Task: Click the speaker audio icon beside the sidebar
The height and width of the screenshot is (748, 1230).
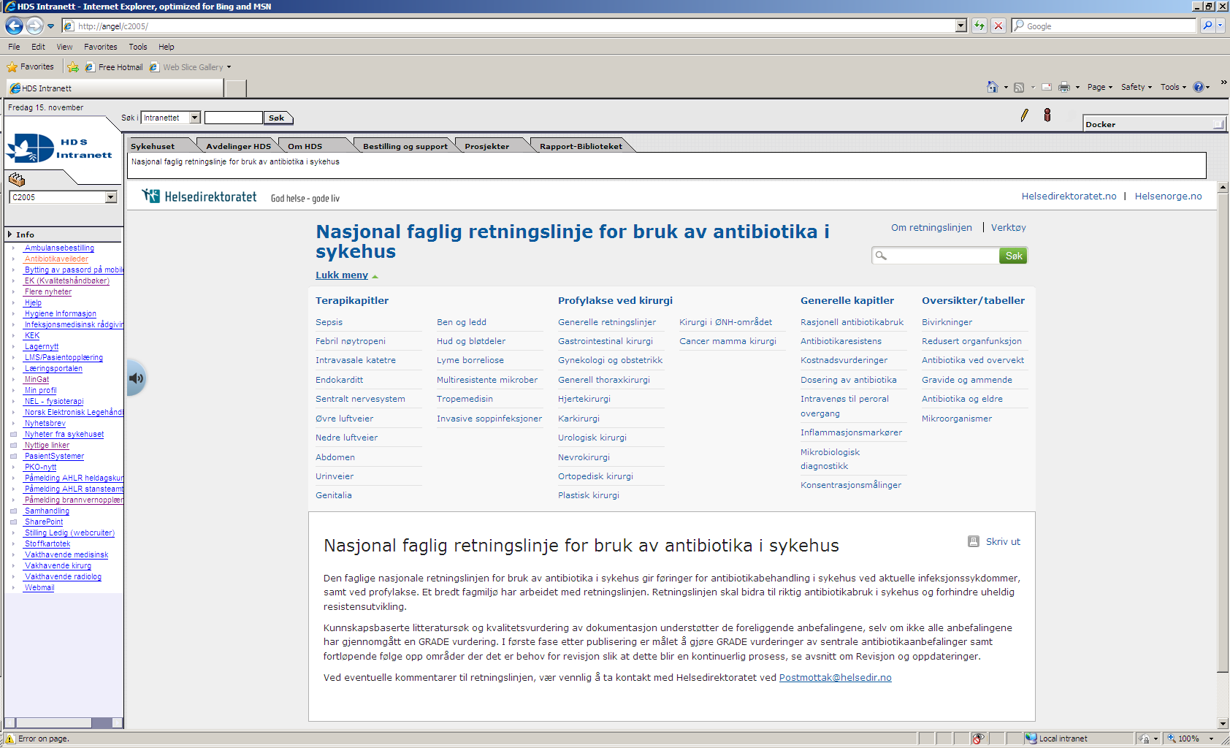Action: pos(137,378)
